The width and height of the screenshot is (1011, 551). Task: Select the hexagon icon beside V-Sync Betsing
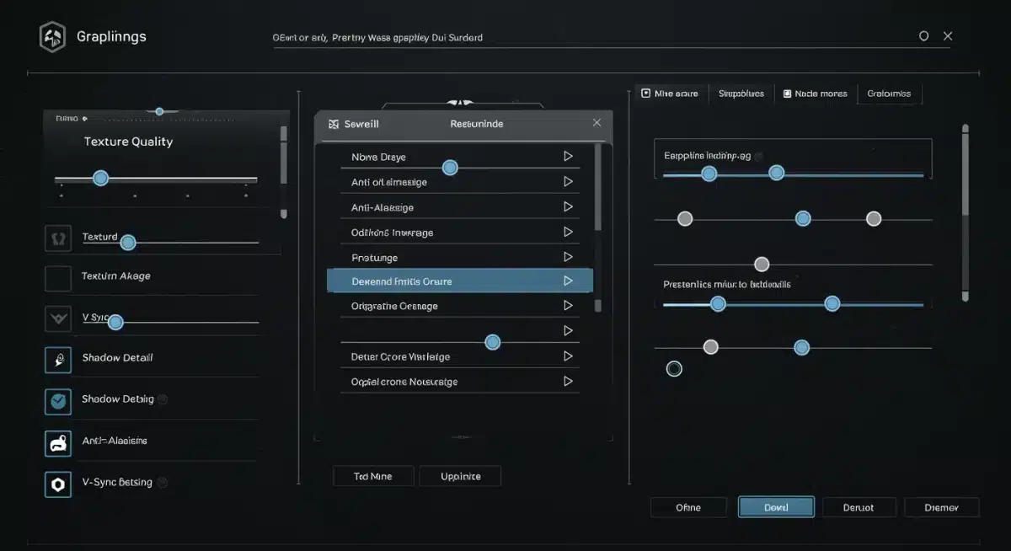tap(58, 484)
